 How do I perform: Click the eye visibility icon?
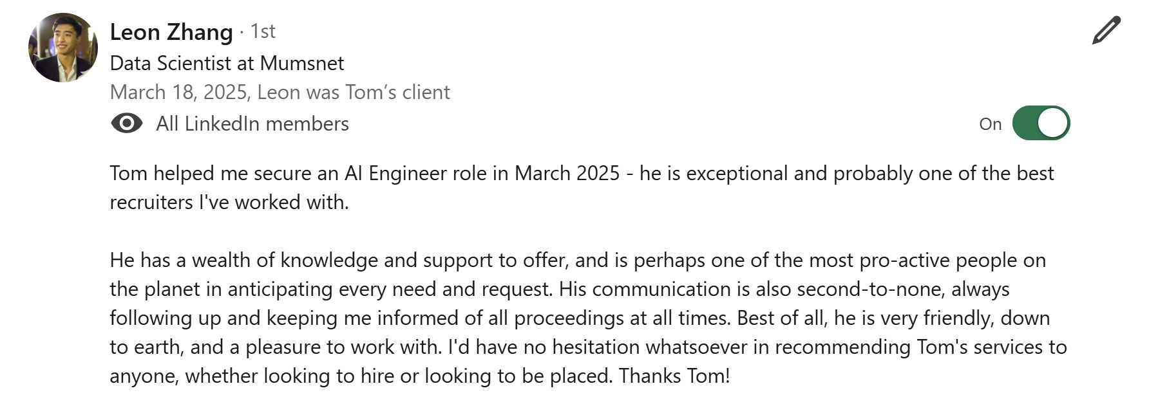click(127, 123)
